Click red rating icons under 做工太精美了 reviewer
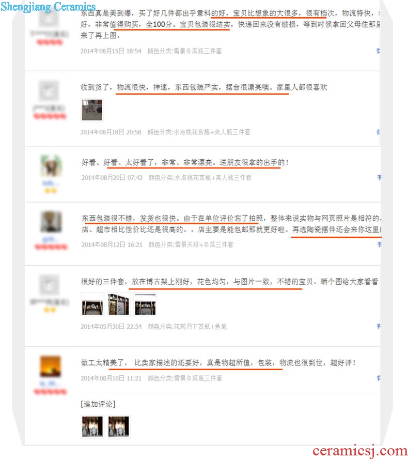408x459 pixels. point(50,391)
